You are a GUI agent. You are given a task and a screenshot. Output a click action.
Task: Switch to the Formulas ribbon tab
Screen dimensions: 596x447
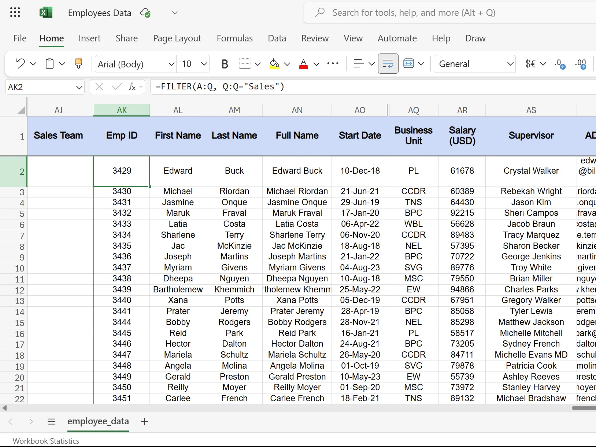235,38
